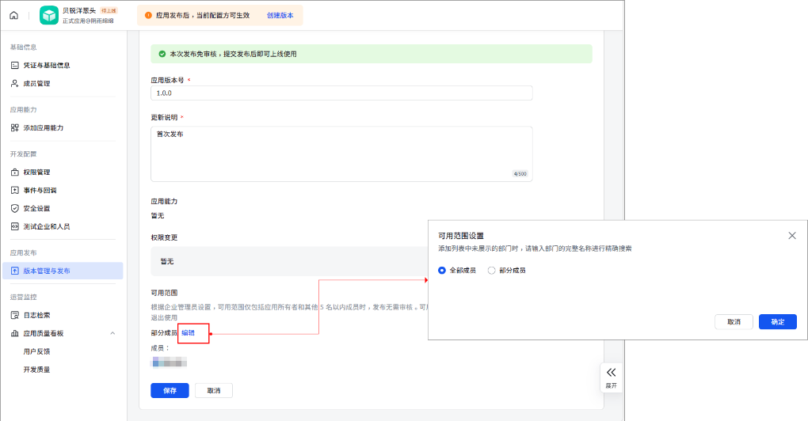This screenshot has width=808, height=421.
Task: Click the 添加应用能力 grid icon
Action: coord(15,127)
